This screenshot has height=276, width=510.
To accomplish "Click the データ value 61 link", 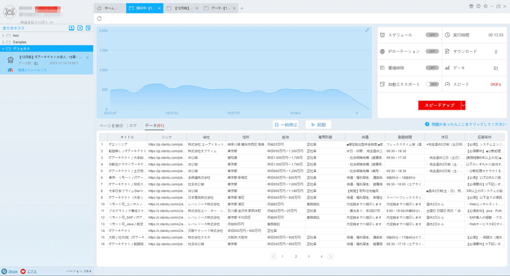I will click(496, 68).
